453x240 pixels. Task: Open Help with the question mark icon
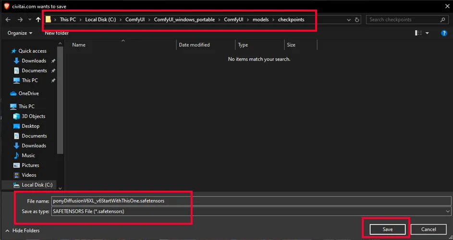point(444,33)
